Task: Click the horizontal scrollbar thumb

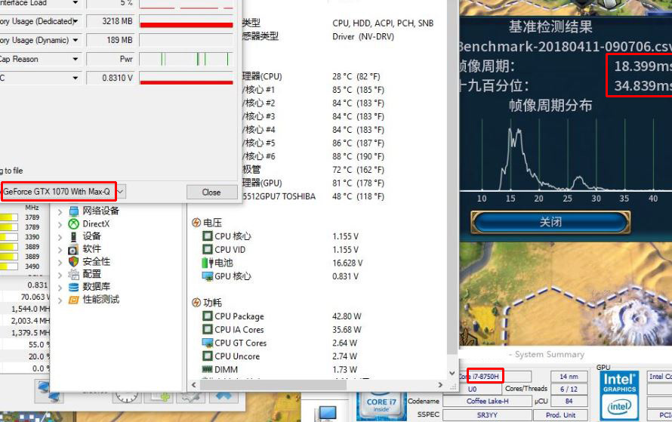Action: point(273,385)
